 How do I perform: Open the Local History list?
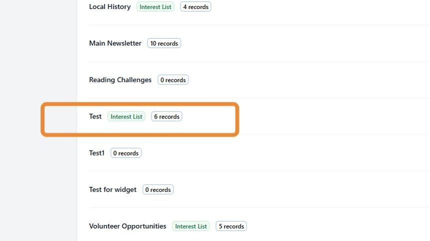coord(109,7)
